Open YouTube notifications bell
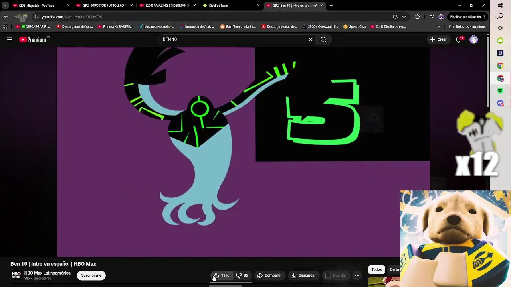Viewport: 511px width, 287px height. (x=459, y=39)
